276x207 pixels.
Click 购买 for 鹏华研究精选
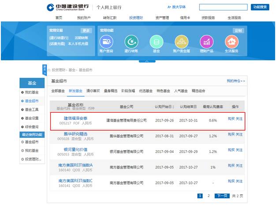(231, 134)
